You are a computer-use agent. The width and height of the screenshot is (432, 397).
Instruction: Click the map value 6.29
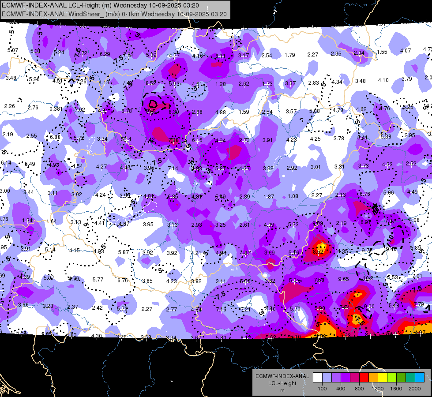(x=105, y=54)
